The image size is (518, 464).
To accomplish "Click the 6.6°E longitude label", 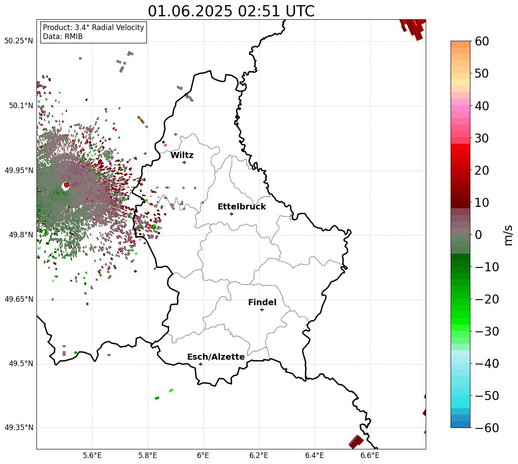I will (370, 455).
